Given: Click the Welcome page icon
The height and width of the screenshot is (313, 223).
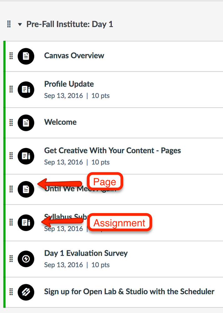Looking at the screenshot, I should point(26,123).
